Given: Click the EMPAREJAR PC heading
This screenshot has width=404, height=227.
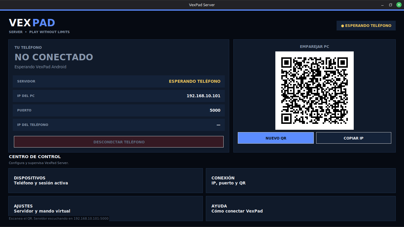Looking at the screenshot, I should pyautogui.click(x=314, y=47).
